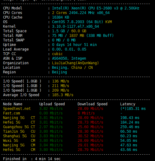
Task: Click the TCP CC cubic value
Action: coord(57,54)
